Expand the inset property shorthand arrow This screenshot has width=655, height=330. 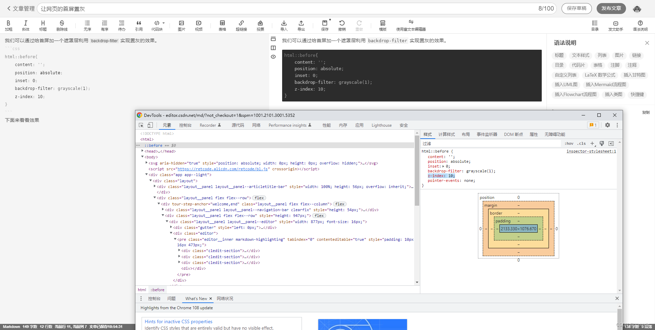click(x=443, y=166)
